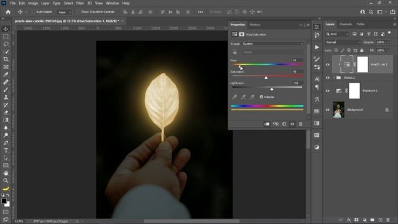Click the on-image adjustment hand tool

pos(234,52)
